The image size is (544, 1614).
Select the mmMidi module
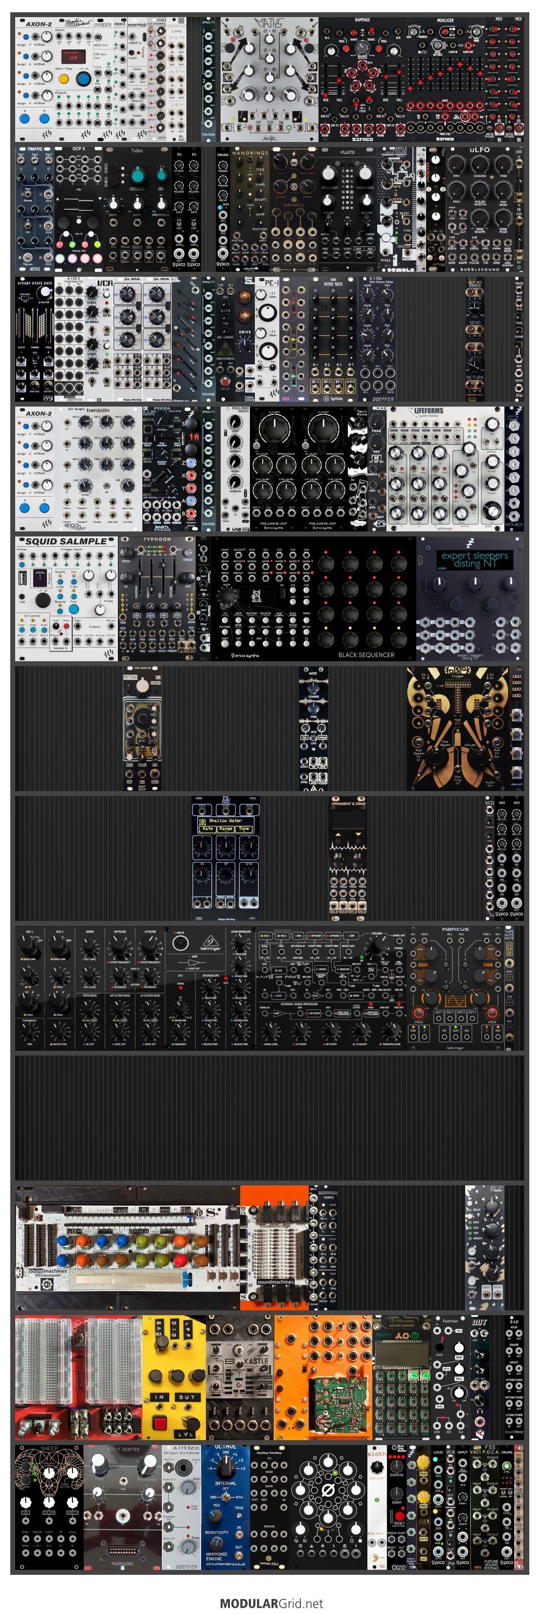[137, 79]
